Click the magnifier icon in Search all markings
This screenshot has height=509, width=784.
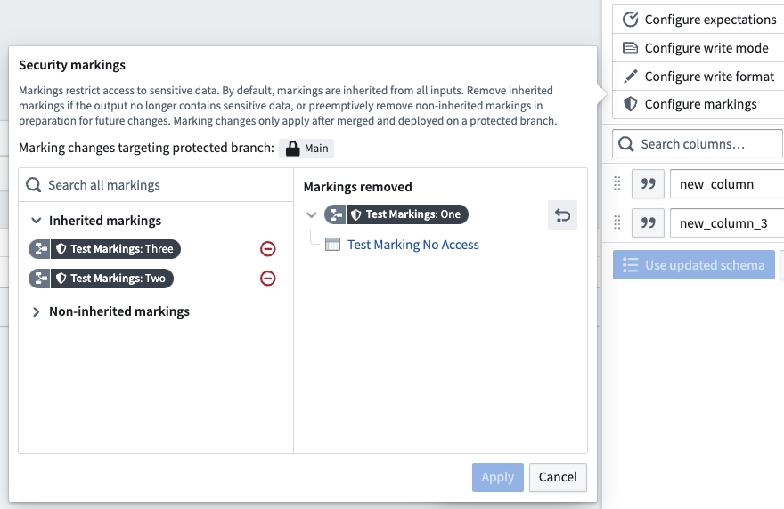coord(34,185)
